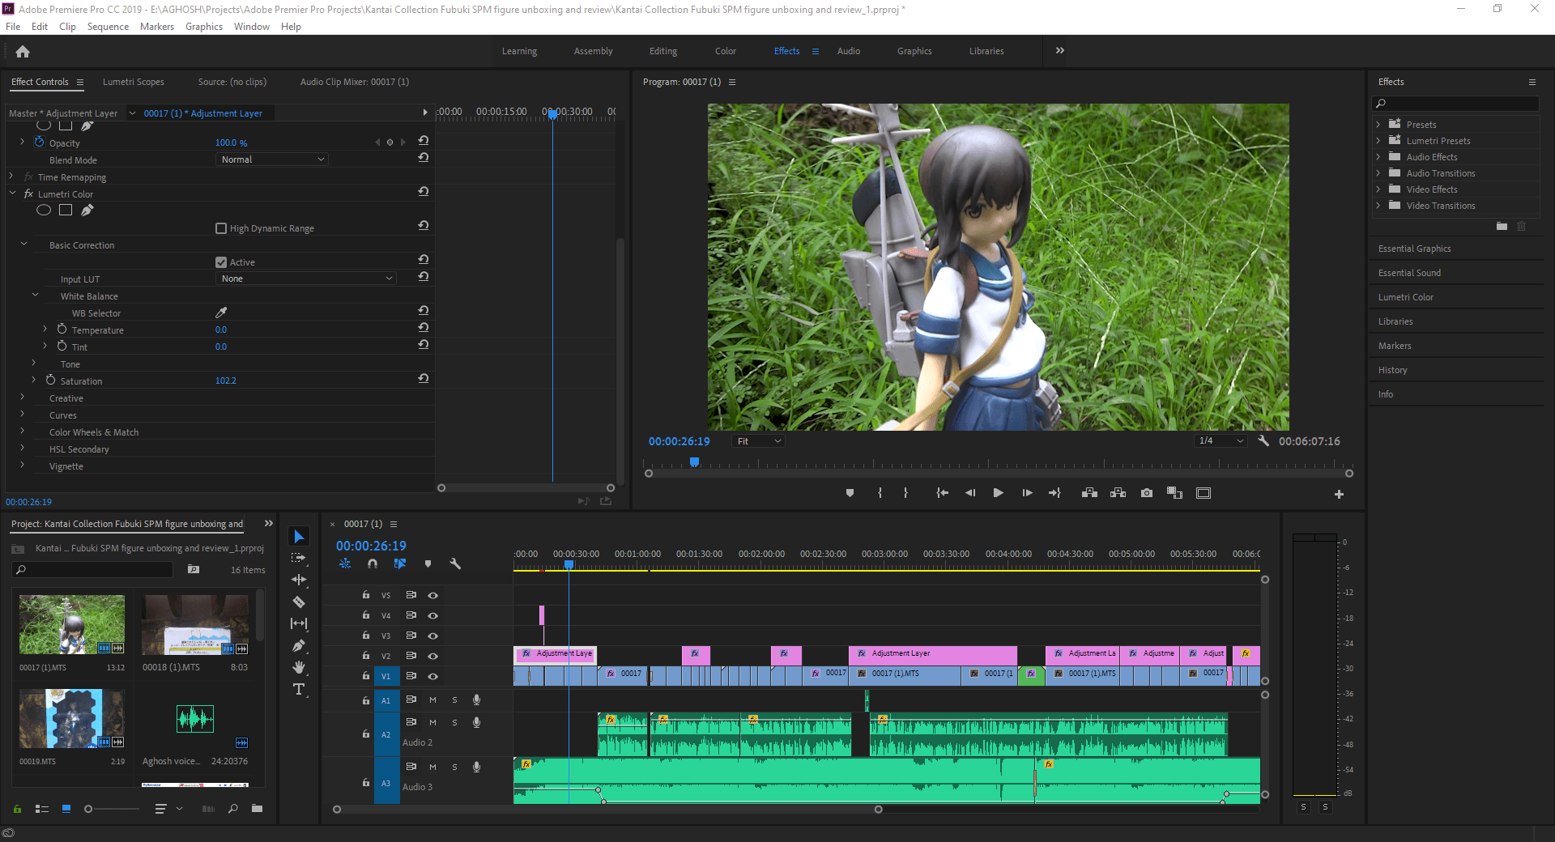Screen dimensions: 1555x842
Task: Toggle Snap in the timeline
Action: 373,564
